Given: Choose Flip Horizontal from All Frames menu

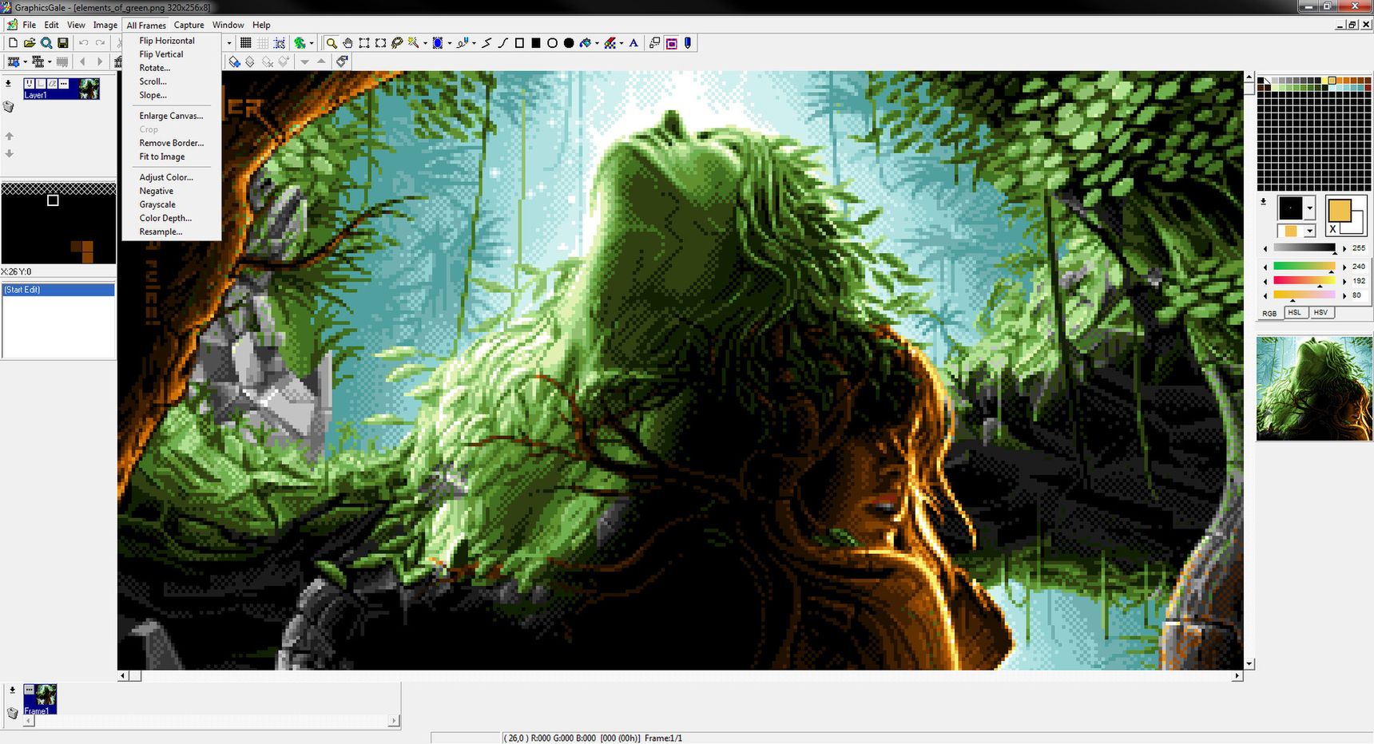Looking at the screenshot, I should pos(167,41).
